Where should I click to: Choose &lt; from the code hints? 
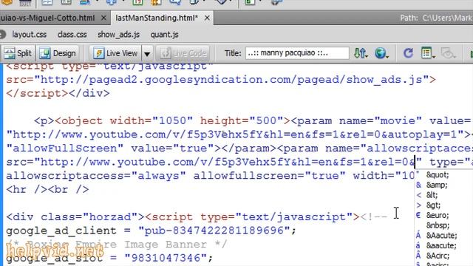coord(432,195)
